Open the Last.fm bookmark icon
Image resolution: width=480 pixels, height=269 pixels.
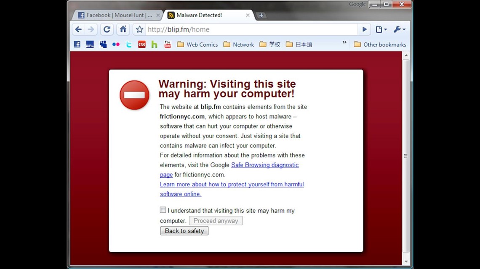tap(142, 44)
